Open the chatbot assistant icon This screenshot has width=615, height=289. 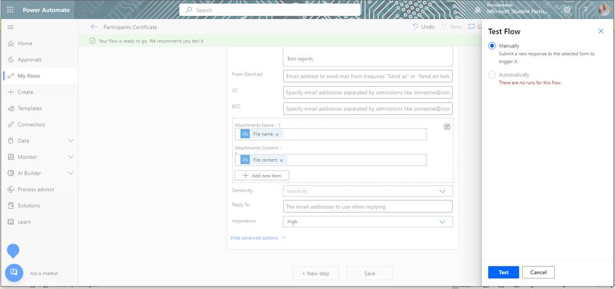coord(14,273)
